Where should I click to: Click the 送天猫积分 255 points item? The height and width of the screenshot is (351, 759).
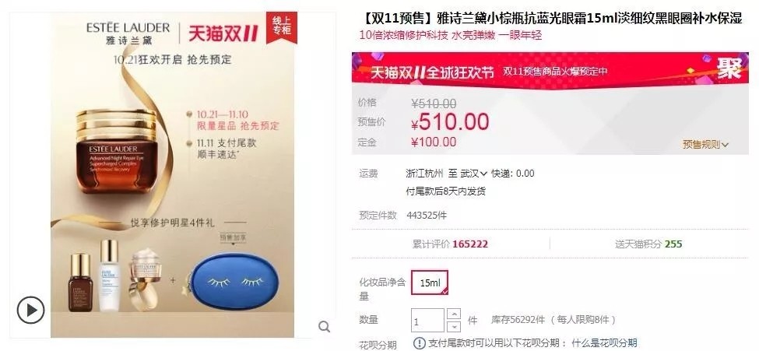(648, 244)
